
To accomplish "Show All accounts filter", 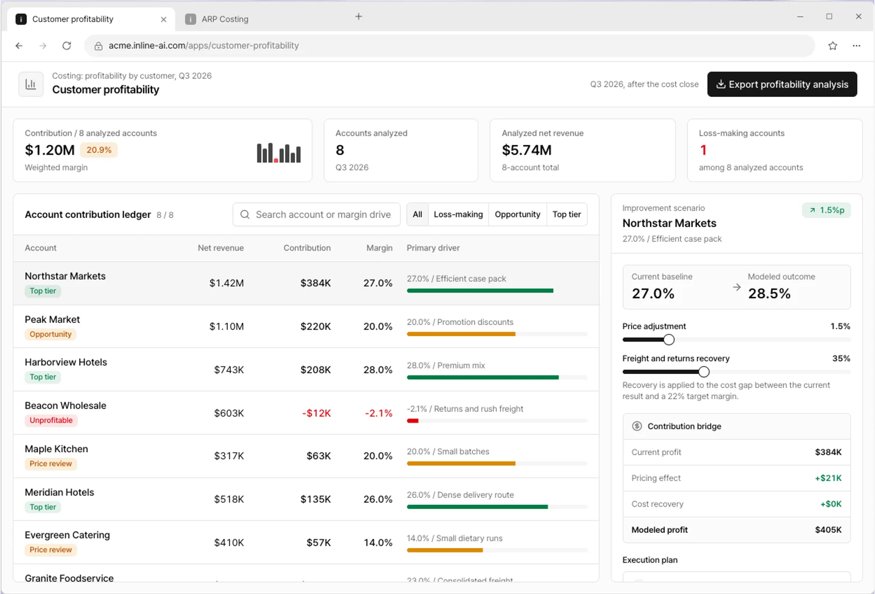I will point(417,215).
